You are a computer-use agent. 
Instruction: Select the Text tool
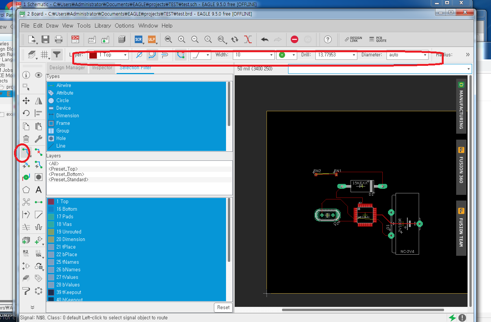pos(38,190)
